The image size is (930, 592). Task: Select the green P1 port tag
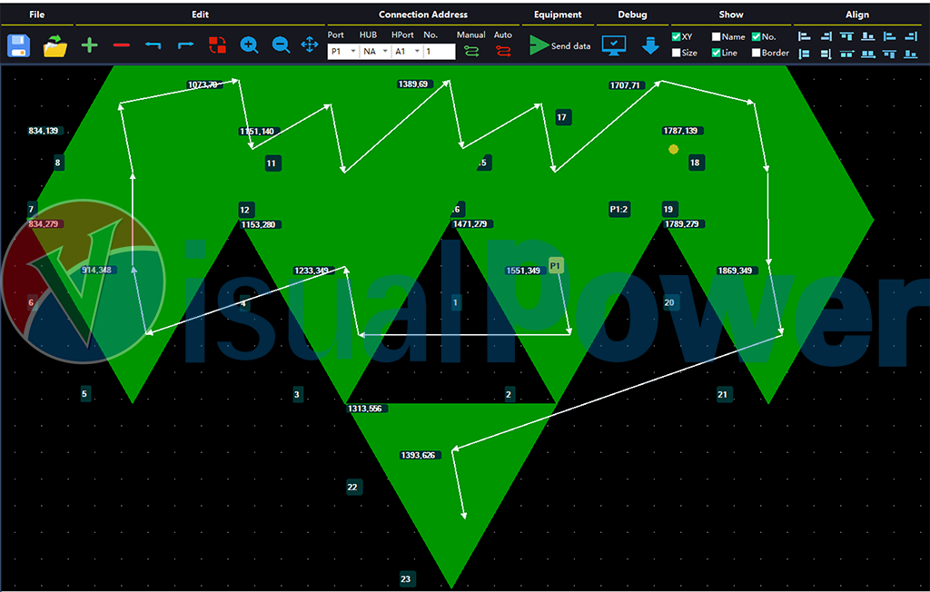click(555, 266)
